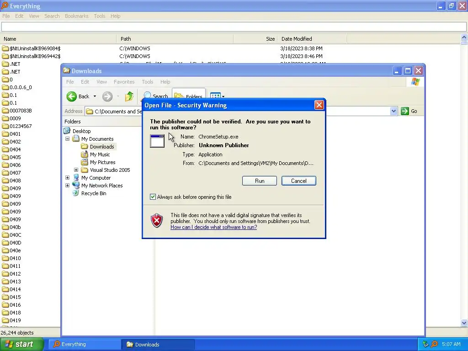Select folder row 040e in Everything list
The width and height of the screenshot is (468, 351).
[x=30, y=250]
